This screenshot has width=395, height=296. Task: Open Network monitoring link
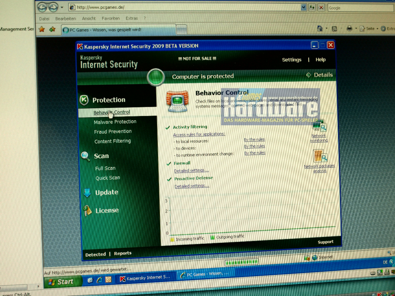pyautogui.click(x=319, y=138)
